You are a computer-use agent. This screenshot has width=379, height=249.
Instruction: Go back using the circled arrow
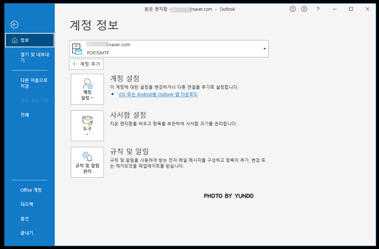point(15,24)
